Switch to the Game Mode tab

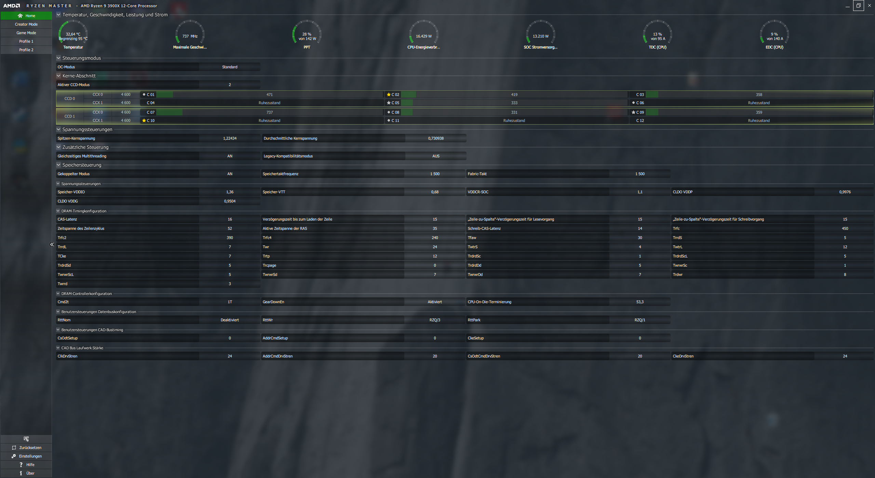click(26, 33)
